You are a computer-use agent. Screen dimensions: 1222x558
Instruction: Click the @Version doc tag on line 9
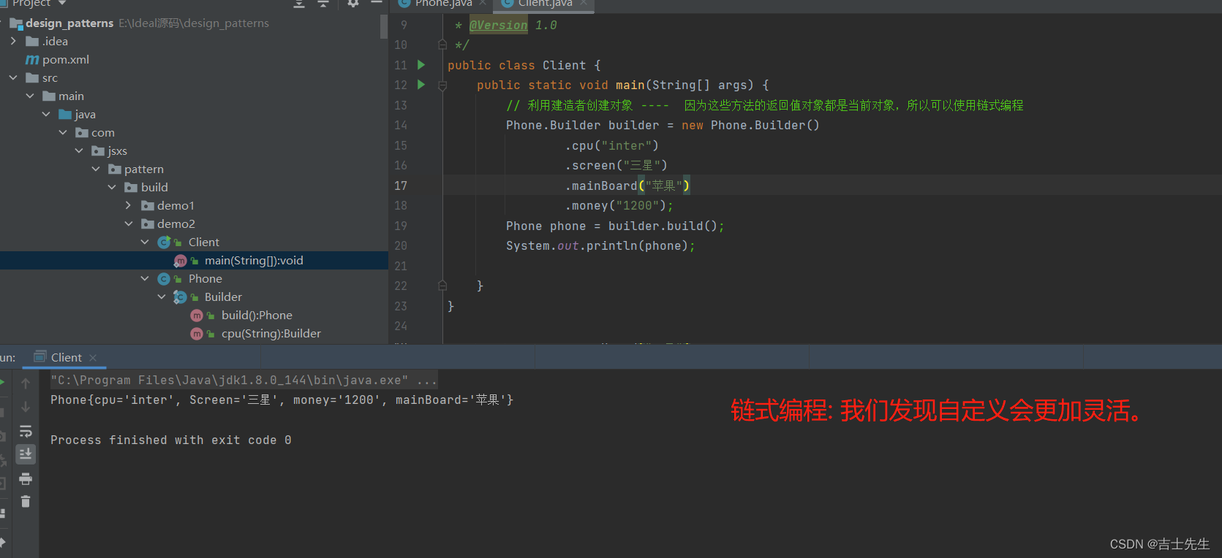[x=498, y=26]
